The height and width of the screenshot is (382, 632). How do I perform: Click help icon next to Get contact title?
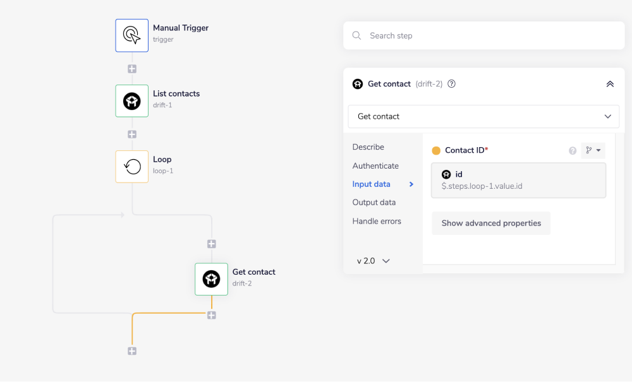click(x=452, y=84)
